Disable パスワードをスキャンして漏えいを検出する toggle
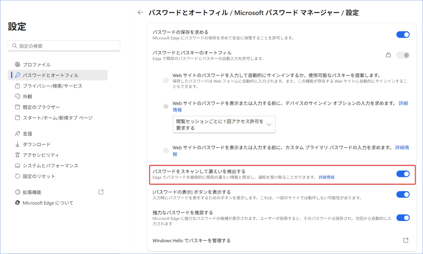 (403, 174)
